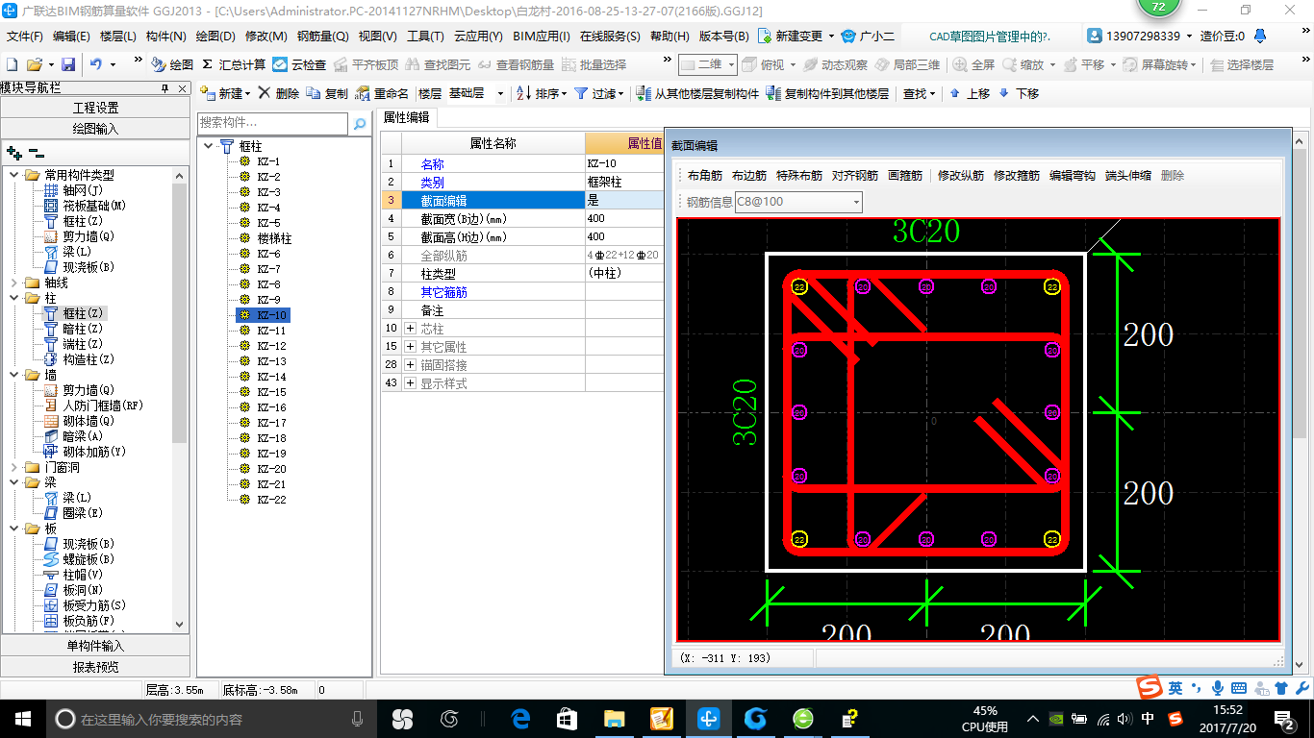
Task: Click 复制构件到其他楼层 button
Action: coord(827,93)
